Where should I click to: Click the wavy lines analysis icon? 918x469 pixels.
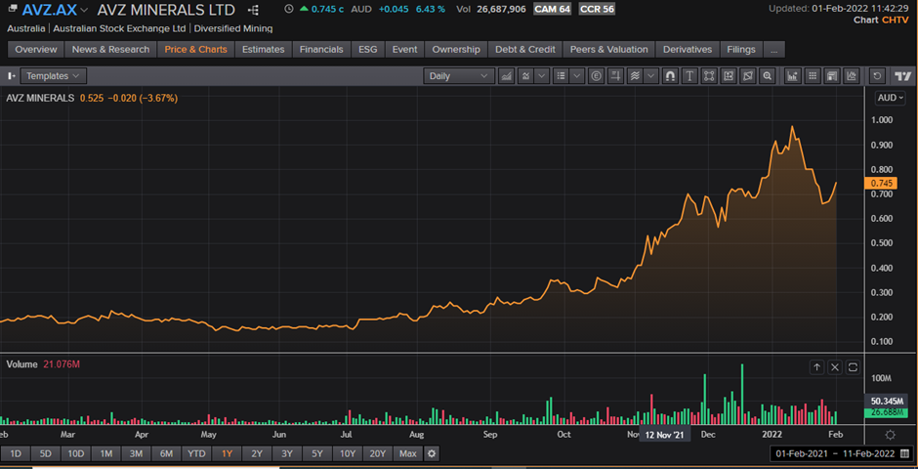coord(635,76)
